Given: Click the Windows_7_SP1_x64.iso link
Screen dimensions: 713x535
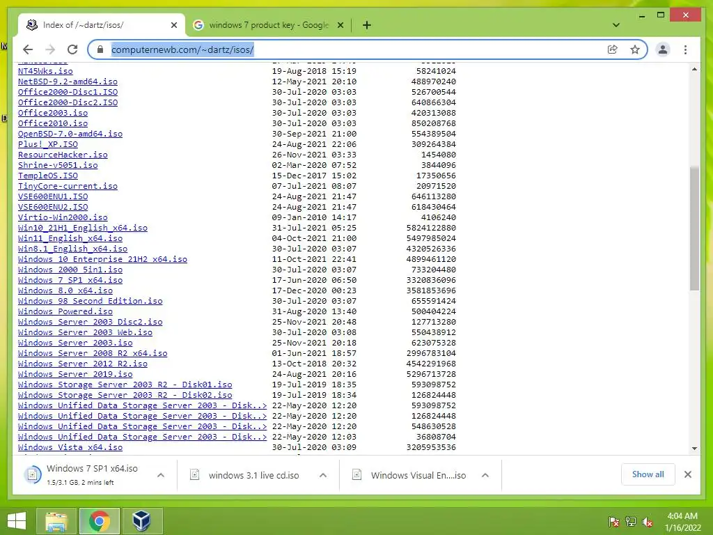Looking at the screenshot, I should [70, 280].
